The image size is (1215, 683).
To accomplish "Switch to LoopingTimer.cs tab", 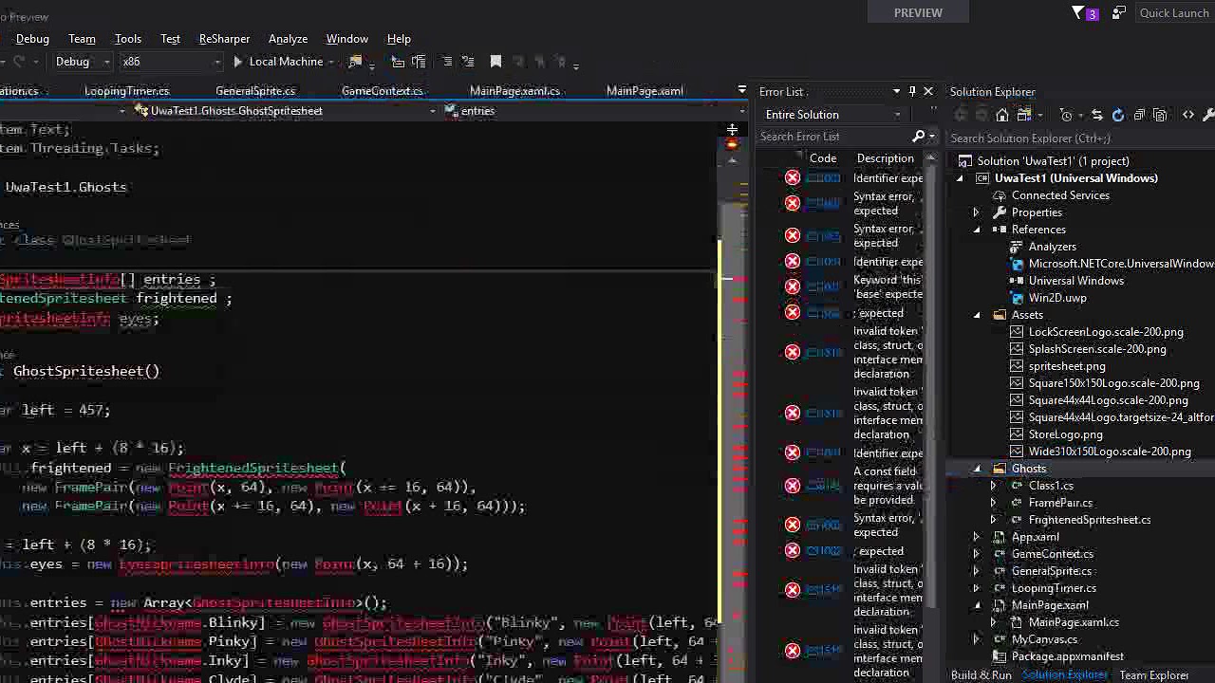I will coord(126,91).
